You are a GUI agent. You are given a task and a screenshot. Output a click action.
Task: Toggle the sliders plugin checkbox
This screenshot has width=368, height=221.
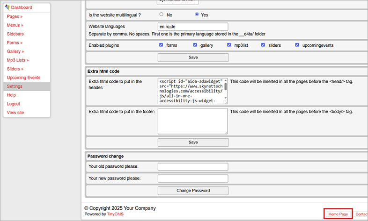[264, 45]
